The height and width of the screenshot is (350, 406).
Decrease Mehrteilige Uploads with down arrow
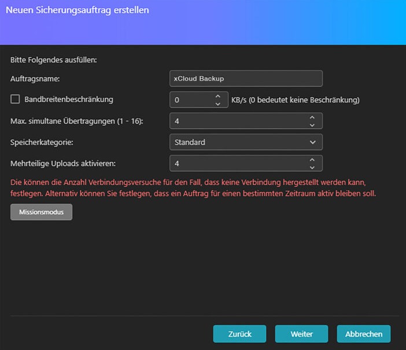[312, 167]
